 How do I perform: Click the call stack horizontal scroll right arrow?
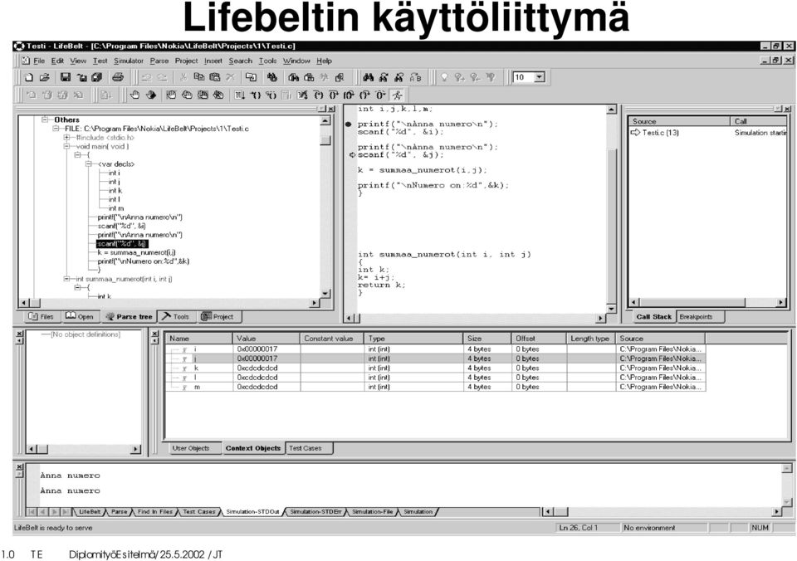click(781, 302)
